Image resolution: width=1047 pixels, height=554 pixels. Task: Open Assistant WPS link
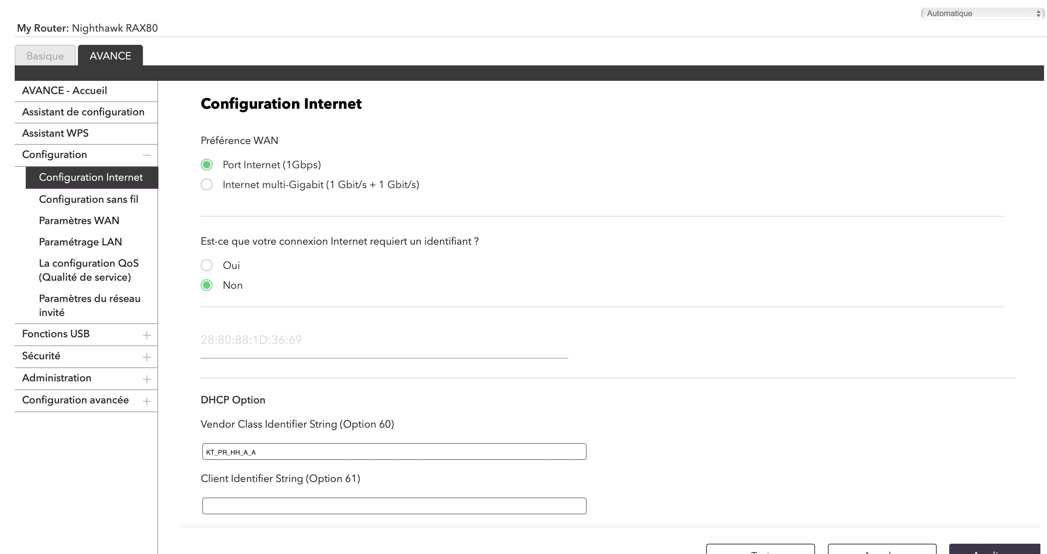tap(55, 133)
